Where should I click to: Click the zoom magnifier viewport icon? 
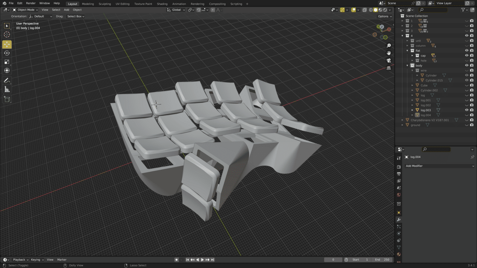coord(389,46)
